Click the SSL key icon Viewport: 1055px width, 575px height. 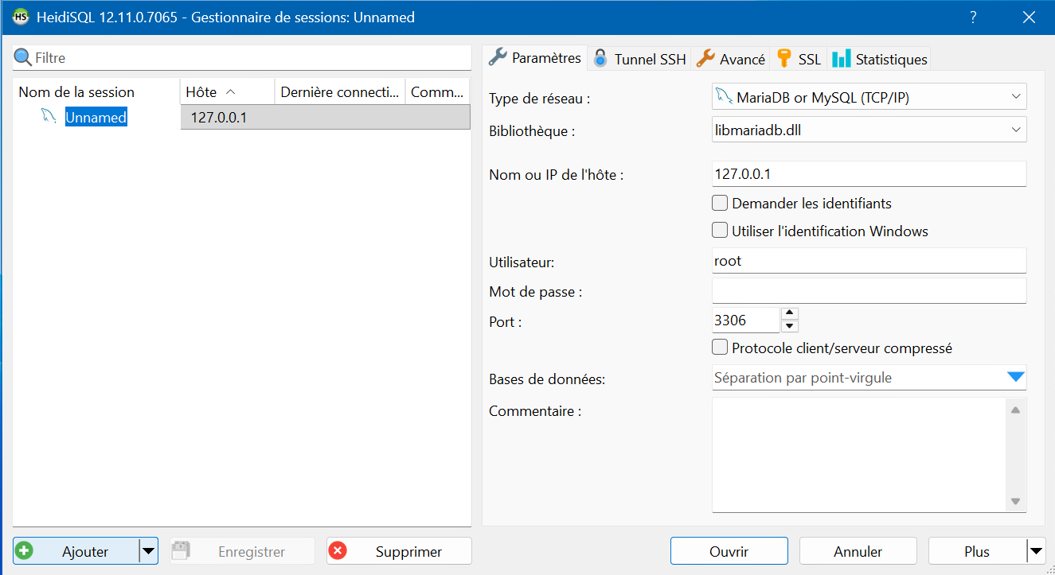[x=784, y=59]
